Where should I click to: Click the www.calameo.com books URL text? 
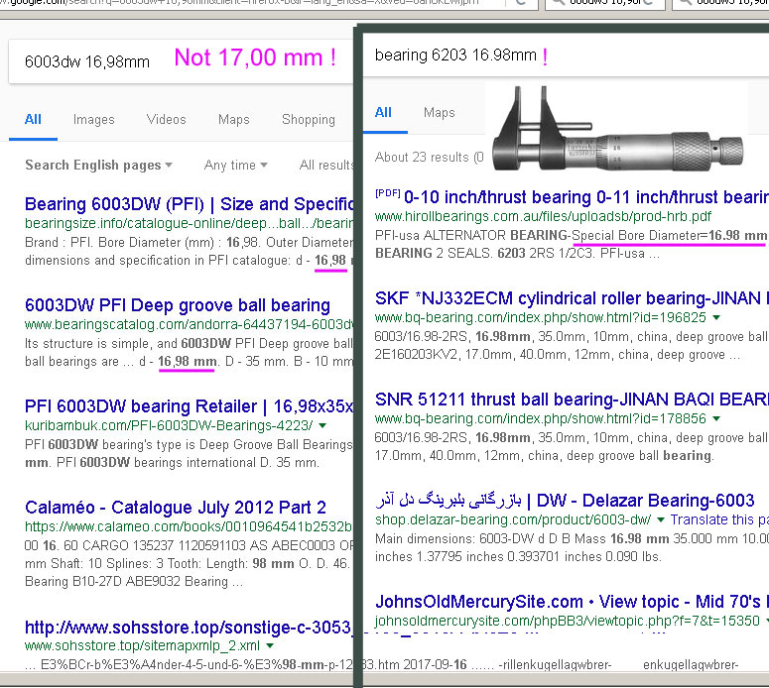[189, 526]
